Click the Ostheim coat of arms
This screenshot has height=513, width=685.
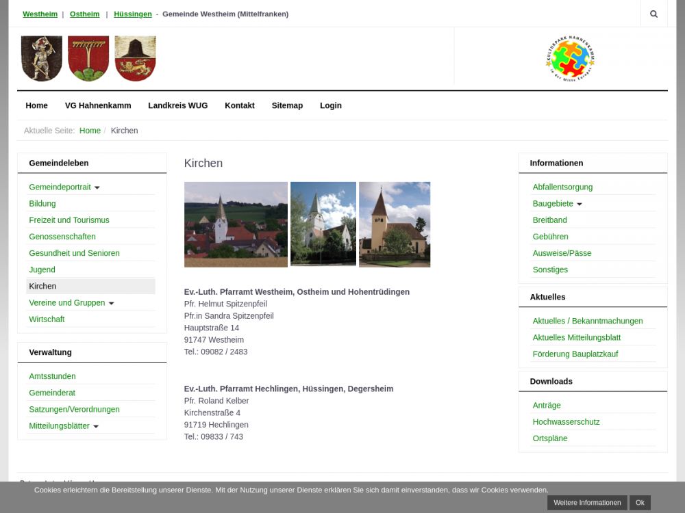(x=88, y=59)
